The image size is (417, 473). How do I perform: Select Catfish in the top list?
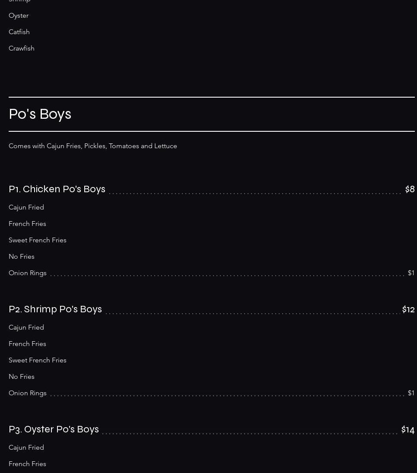pos(19,32)
